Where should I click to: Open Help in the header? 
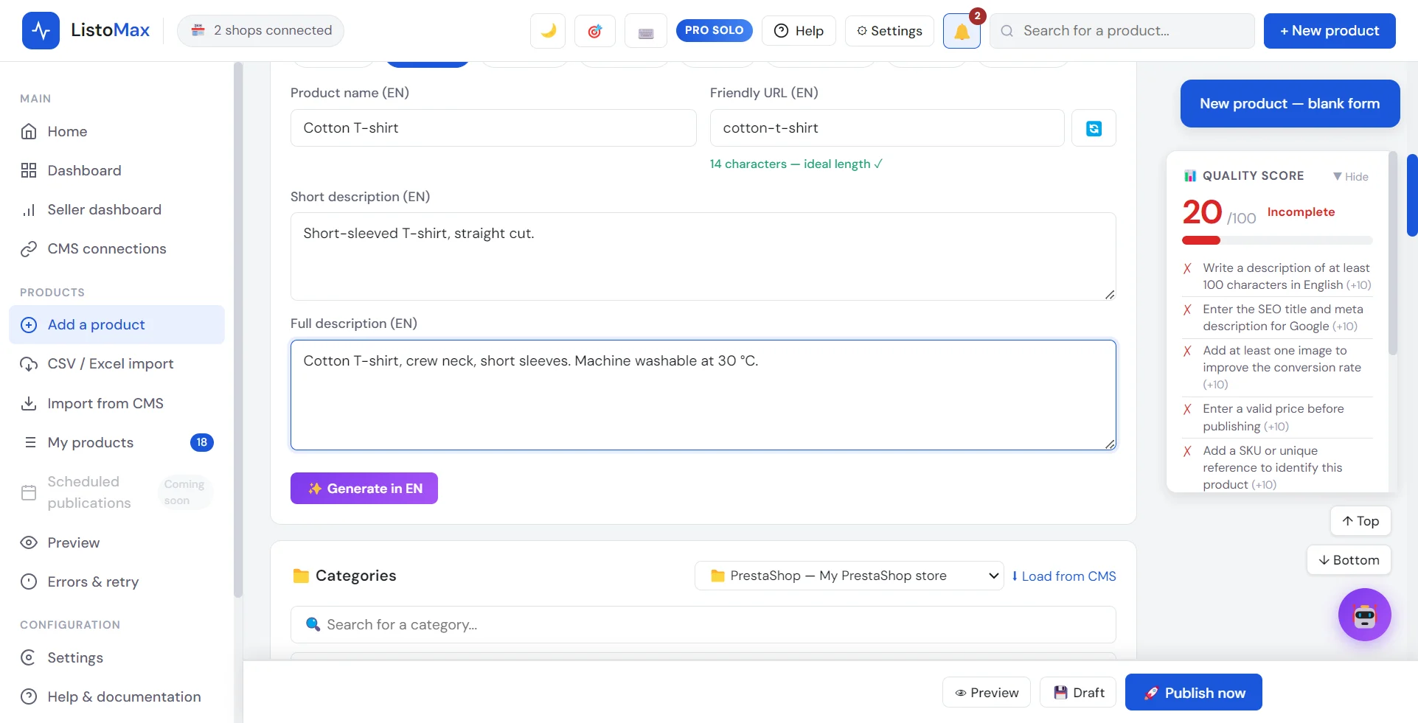coord(799,31)
